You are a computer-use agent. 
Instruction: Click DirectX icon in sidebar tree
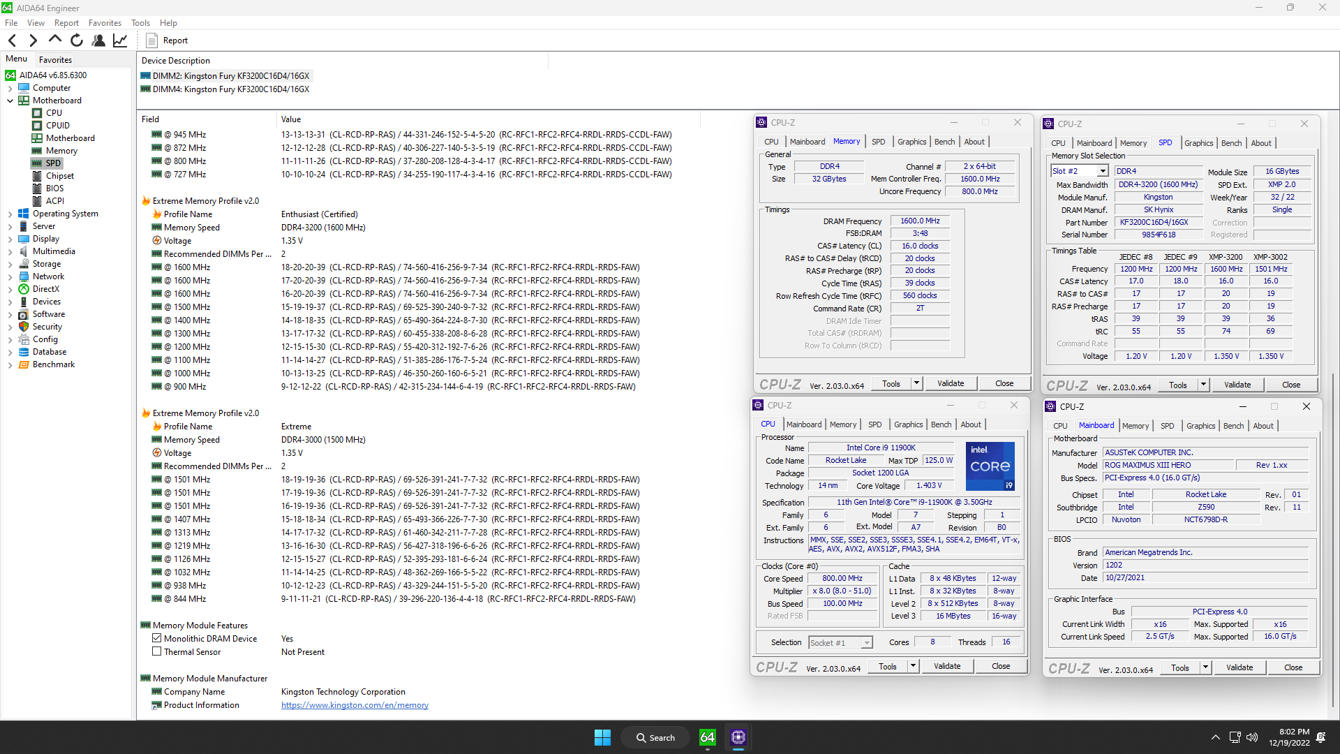point(24,289)
